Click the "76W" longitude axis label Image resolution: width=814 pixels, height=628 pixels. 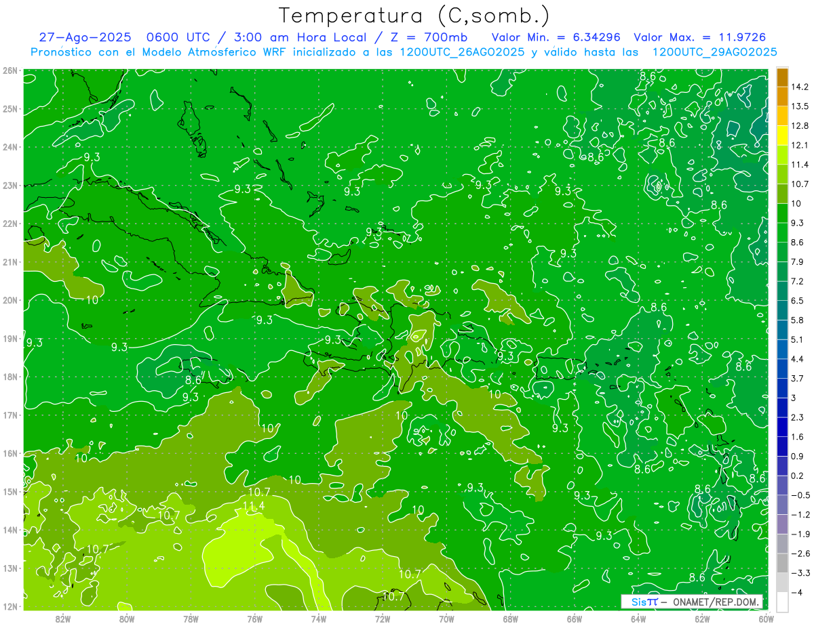[x=254, y=619]
